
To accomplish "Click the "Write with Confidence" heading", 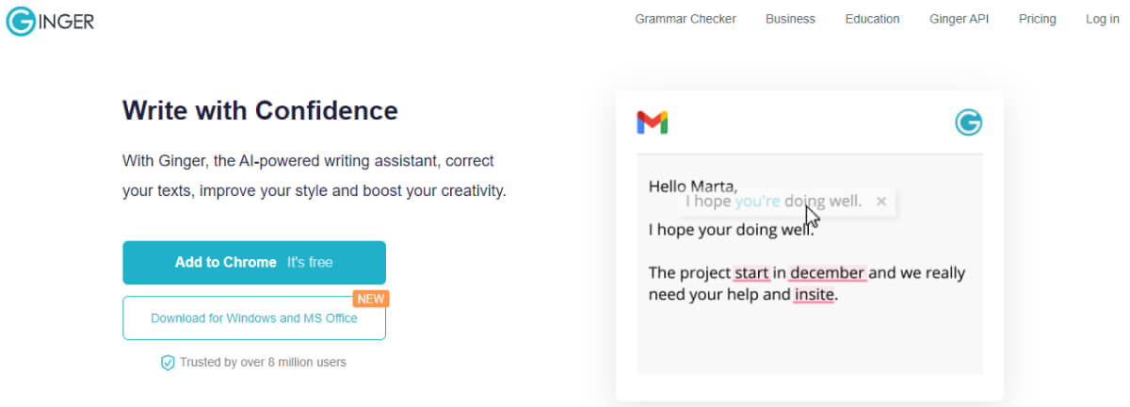I will click(x=260, y=110).
